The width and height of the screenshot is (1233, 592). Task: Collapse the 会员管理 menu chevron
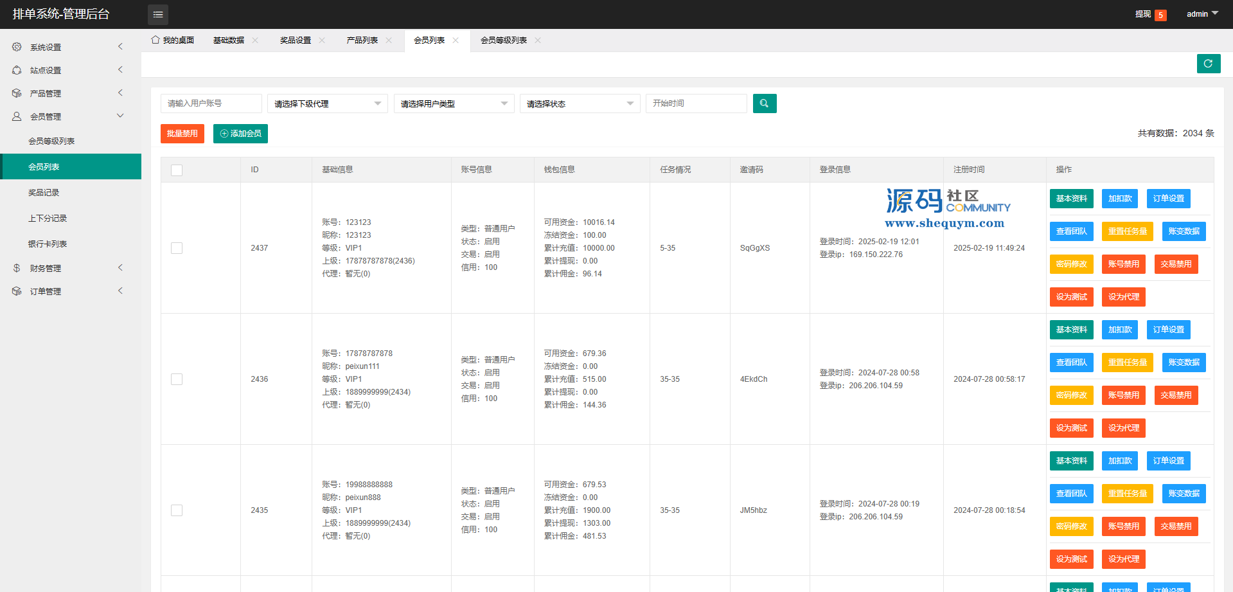pos(120,116)
